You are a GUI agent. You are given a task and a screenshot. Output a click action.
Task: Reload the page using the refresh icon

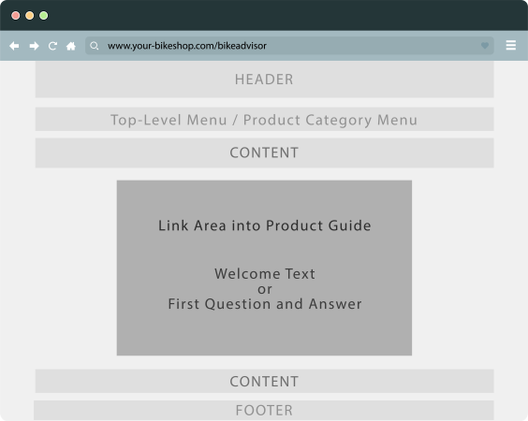point(52,46)
